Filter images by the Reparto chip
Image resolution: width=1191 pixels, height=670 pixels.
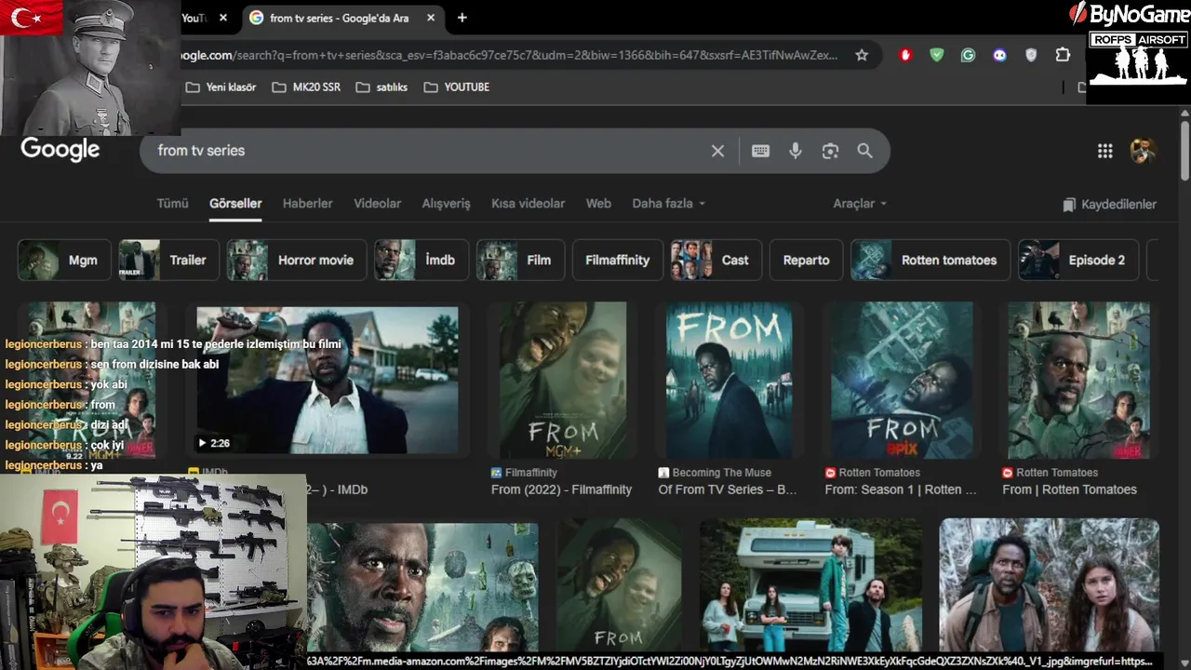pyautogui.click(x=806, y=260)
